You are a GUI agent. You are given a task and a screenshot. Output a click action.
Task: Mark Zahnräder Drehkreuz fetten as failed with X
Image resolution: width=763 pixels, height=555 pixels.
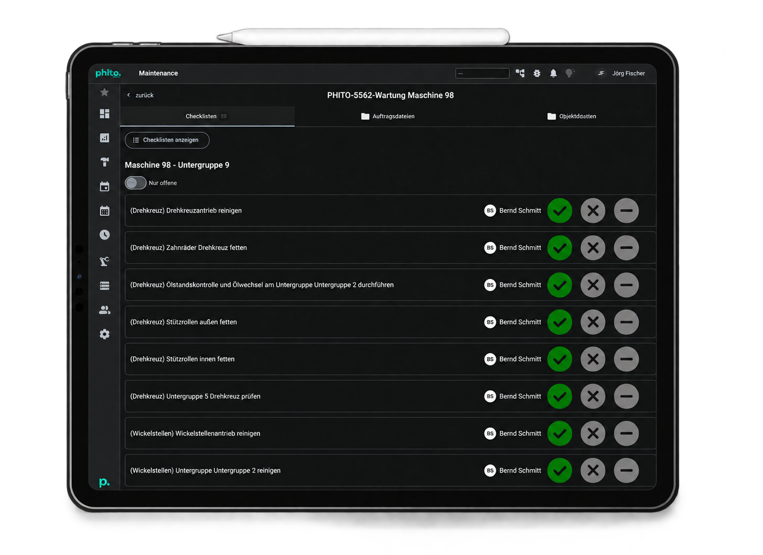pos(593,248)
